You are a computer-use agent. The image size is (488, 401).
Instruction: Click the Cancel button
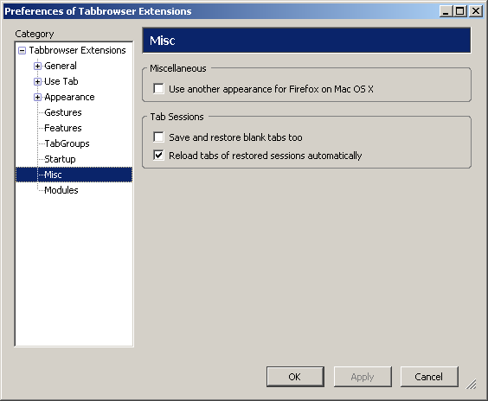[429, 377]
